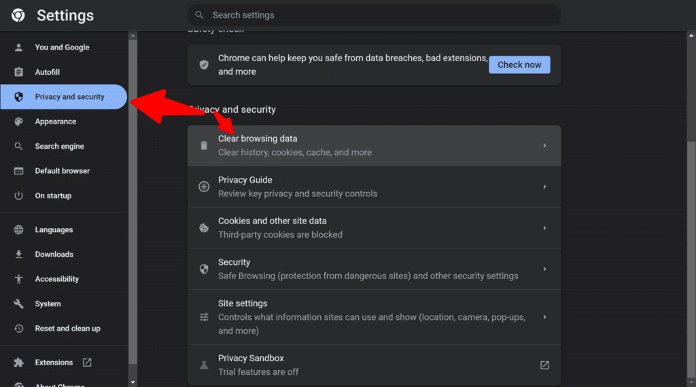Screen dimensions: 696x387
Task: Click the accessibility figure icon
Action: click(18, 279)
